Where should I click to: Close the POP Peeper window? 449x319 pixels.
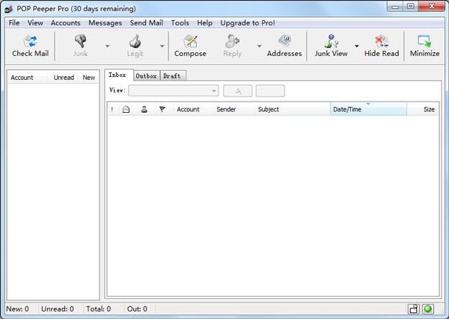(x=432, y=6)
